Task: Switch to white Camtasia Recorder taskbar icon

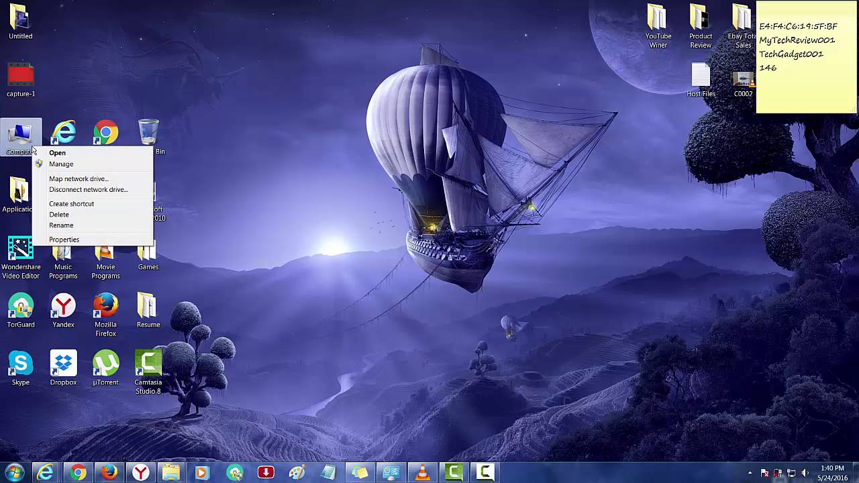Action: coord(486,473)
